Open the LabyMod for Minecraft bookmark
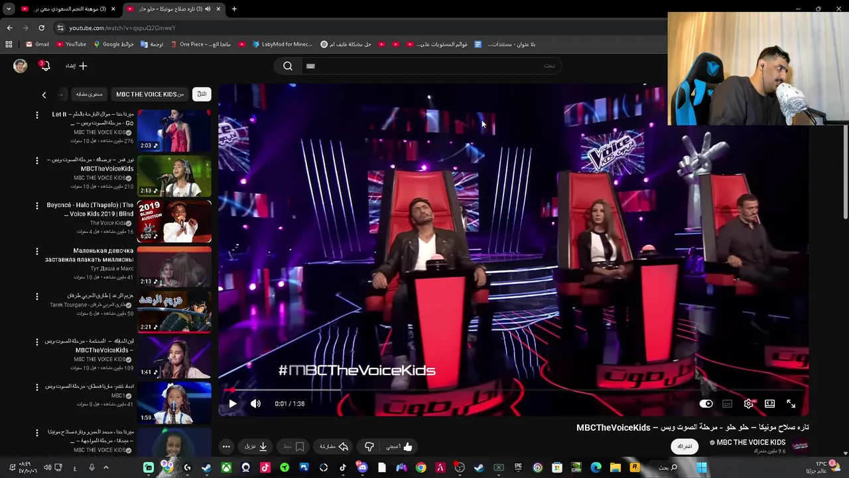Viewport: 849px width, 478px height. pyautogui.click(x=281, y=44)
